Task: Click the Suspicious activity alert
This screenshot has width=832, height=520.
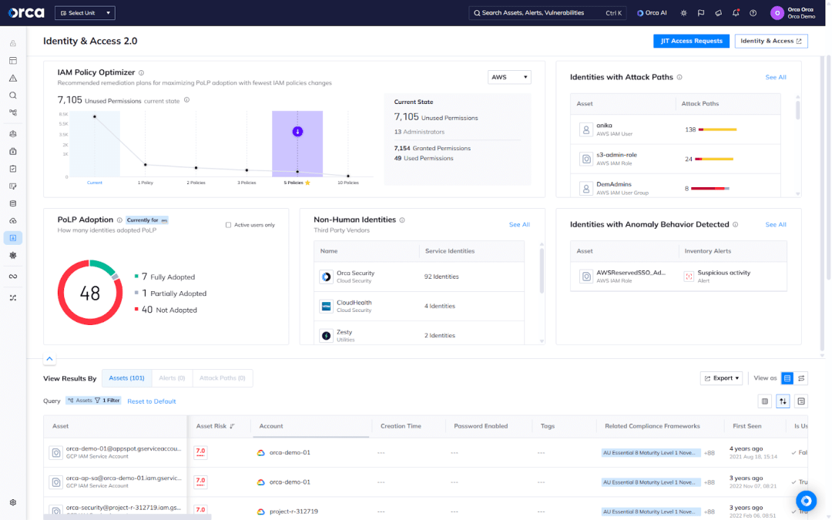Action: point(723,273)
